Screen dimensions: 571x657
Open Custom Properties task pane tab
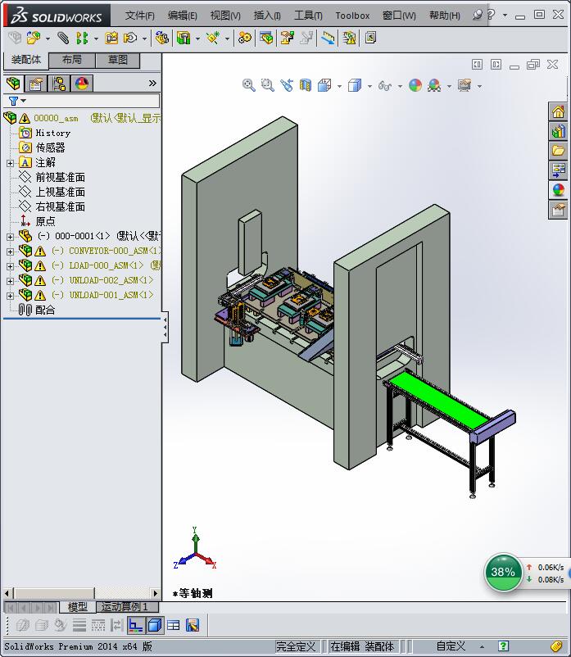[x=558, y=209]
